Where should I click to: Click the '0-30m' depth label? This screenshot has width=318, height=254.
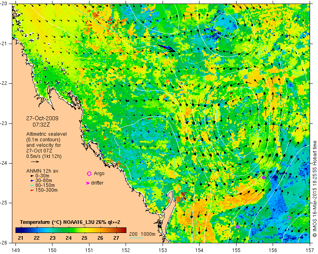click(x=42, y=176)
